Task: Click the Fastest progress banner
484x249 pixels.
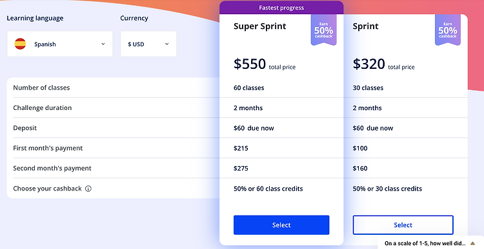Action: click(x=281, y=8)
